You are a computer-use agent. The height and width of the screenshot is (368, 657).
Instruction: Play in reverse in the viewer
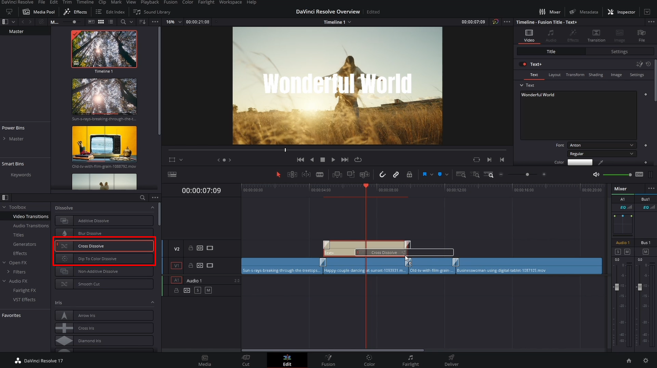tap(312, 160)
